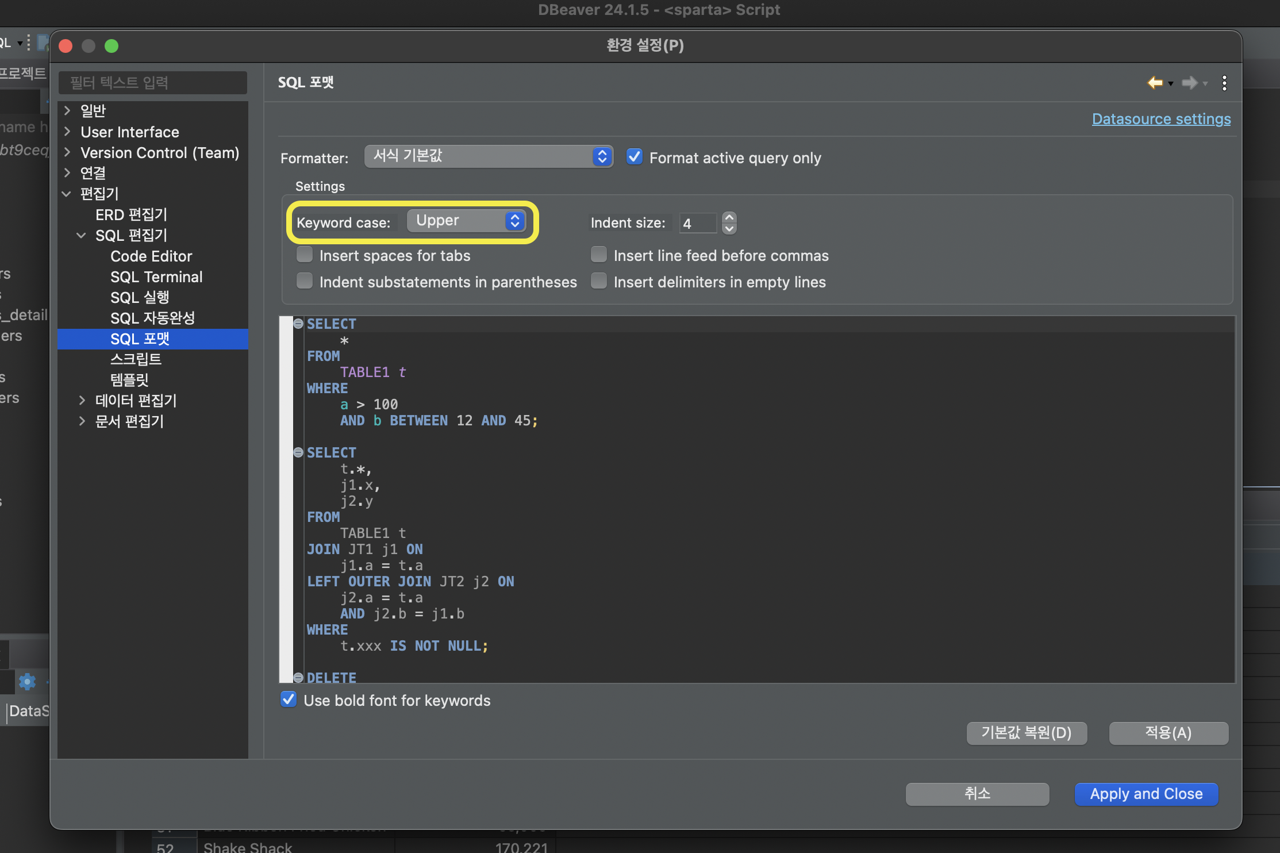Open the three-dot view menu
The image size is (1280, 853).
[1225, 83]
